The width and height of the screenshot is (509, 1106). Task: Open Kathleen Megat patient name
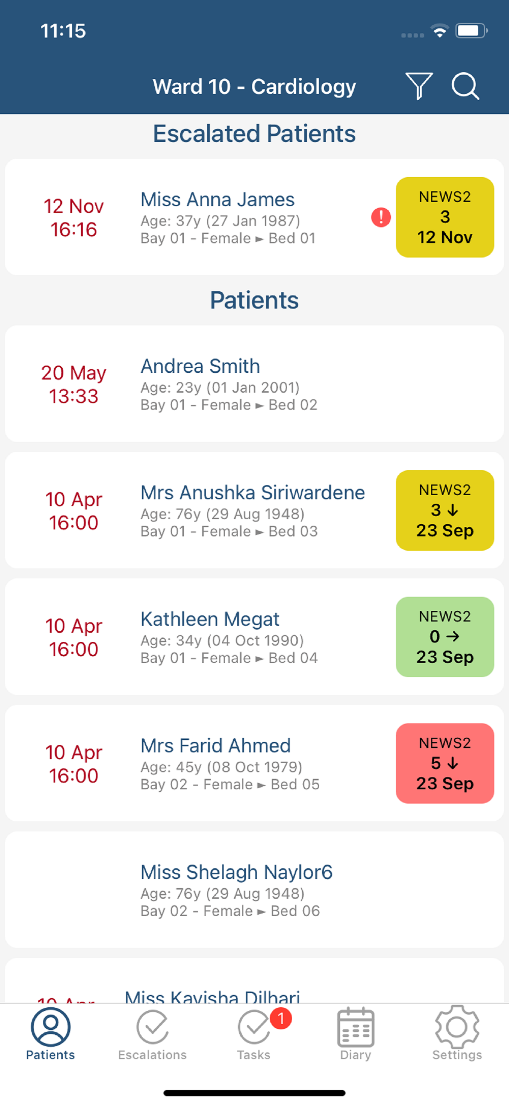(x=210, y=619)
